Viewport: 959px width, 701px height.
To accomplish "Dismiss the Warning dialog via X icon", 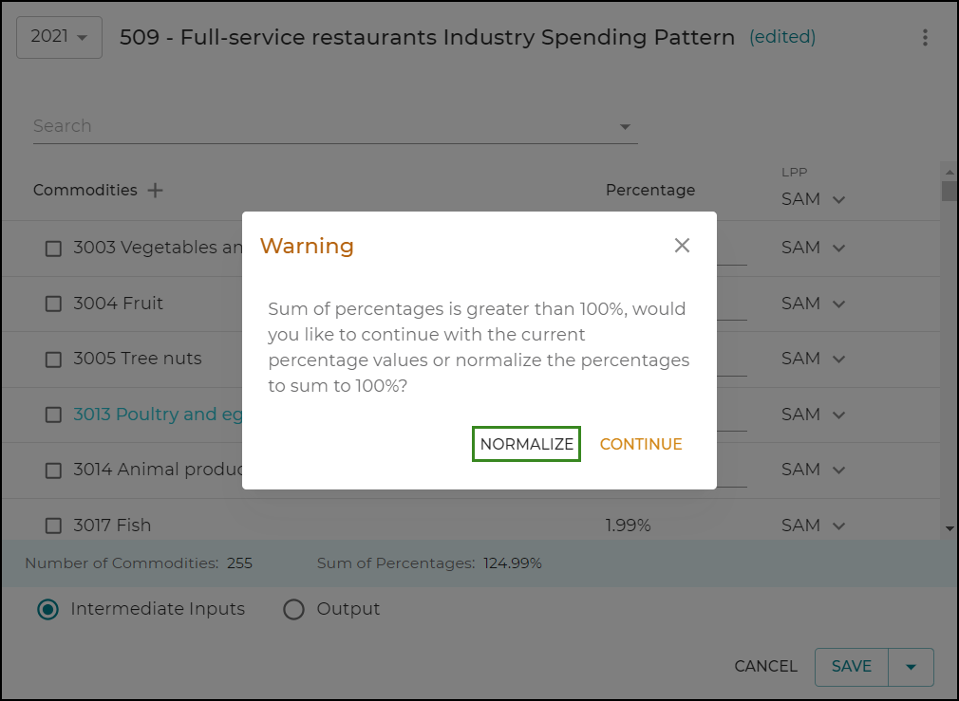I will coord(682,245).
